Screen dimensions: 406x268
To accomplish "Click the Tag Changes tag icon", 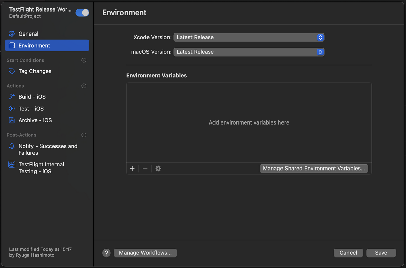I will (x=12, y=71).
